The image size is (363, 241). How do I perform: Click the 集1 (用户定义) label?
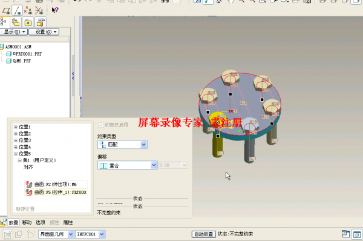(x=39, y=160)
